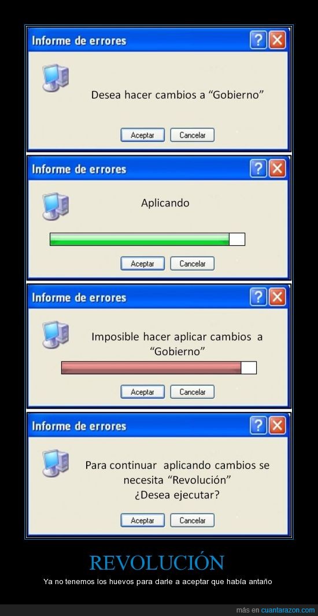The image size is (318, 616).
Task: Click the computer icon beside the Imposible message
Action: 56,335
